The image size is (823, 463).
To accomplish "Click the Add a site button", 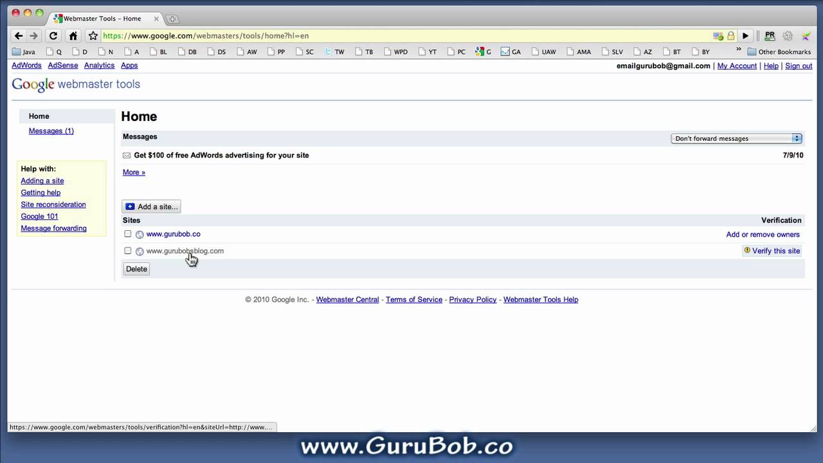I will [x=151, y=206].
